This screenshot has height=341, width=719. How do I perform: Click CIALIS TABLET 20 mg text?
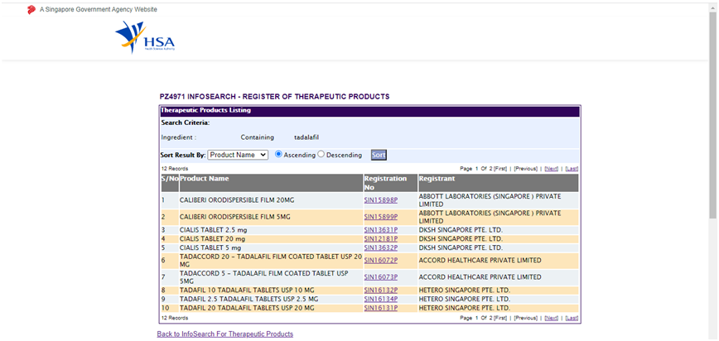(x=212, y=239)
